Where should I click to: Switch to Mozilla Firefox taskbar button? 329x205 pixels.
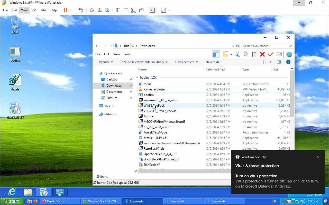[x=60, y=201]
